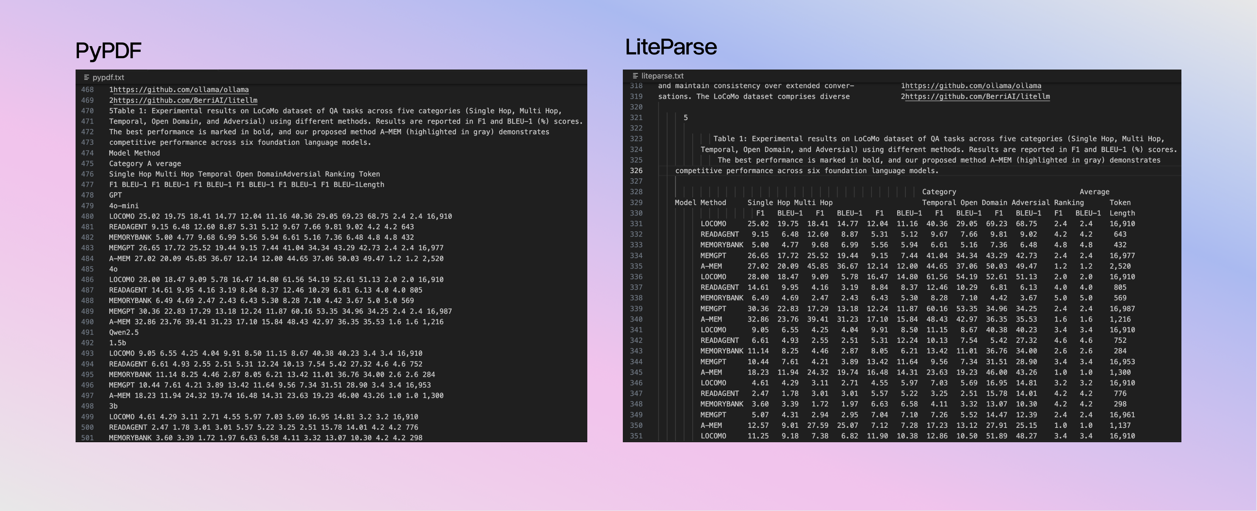This screenshot has height=511, width=1257.
Task: Click 'Qwen2.5' text on line 491
Action: point(124,332)
